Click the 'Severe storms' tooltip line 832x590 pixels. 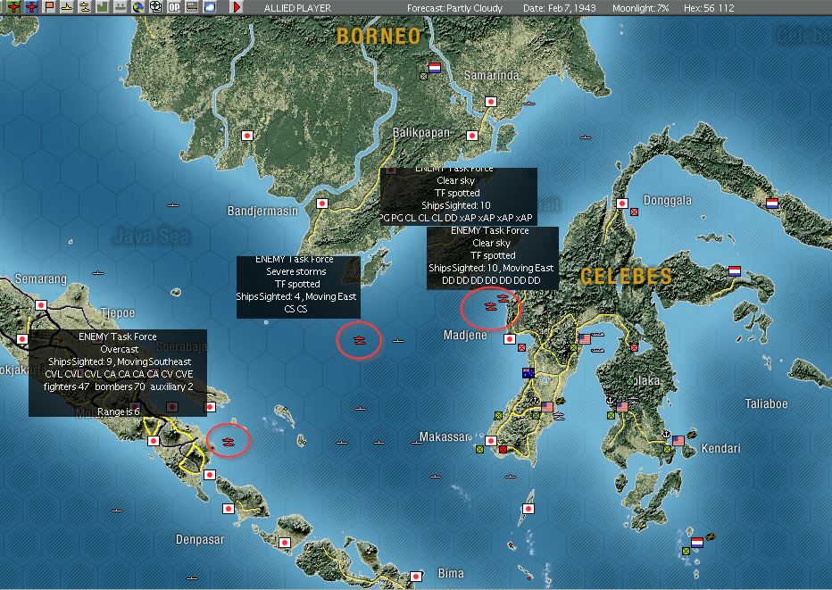[296, 271]
